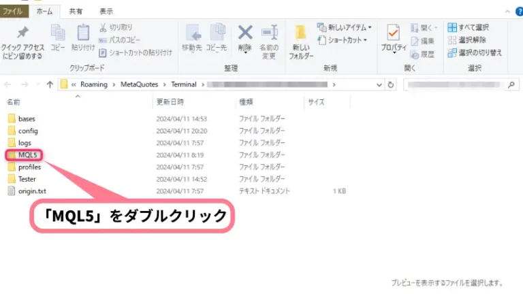Click the Pin to Quick Access icon
The image size is (523, 294).
tap(22, 34)
